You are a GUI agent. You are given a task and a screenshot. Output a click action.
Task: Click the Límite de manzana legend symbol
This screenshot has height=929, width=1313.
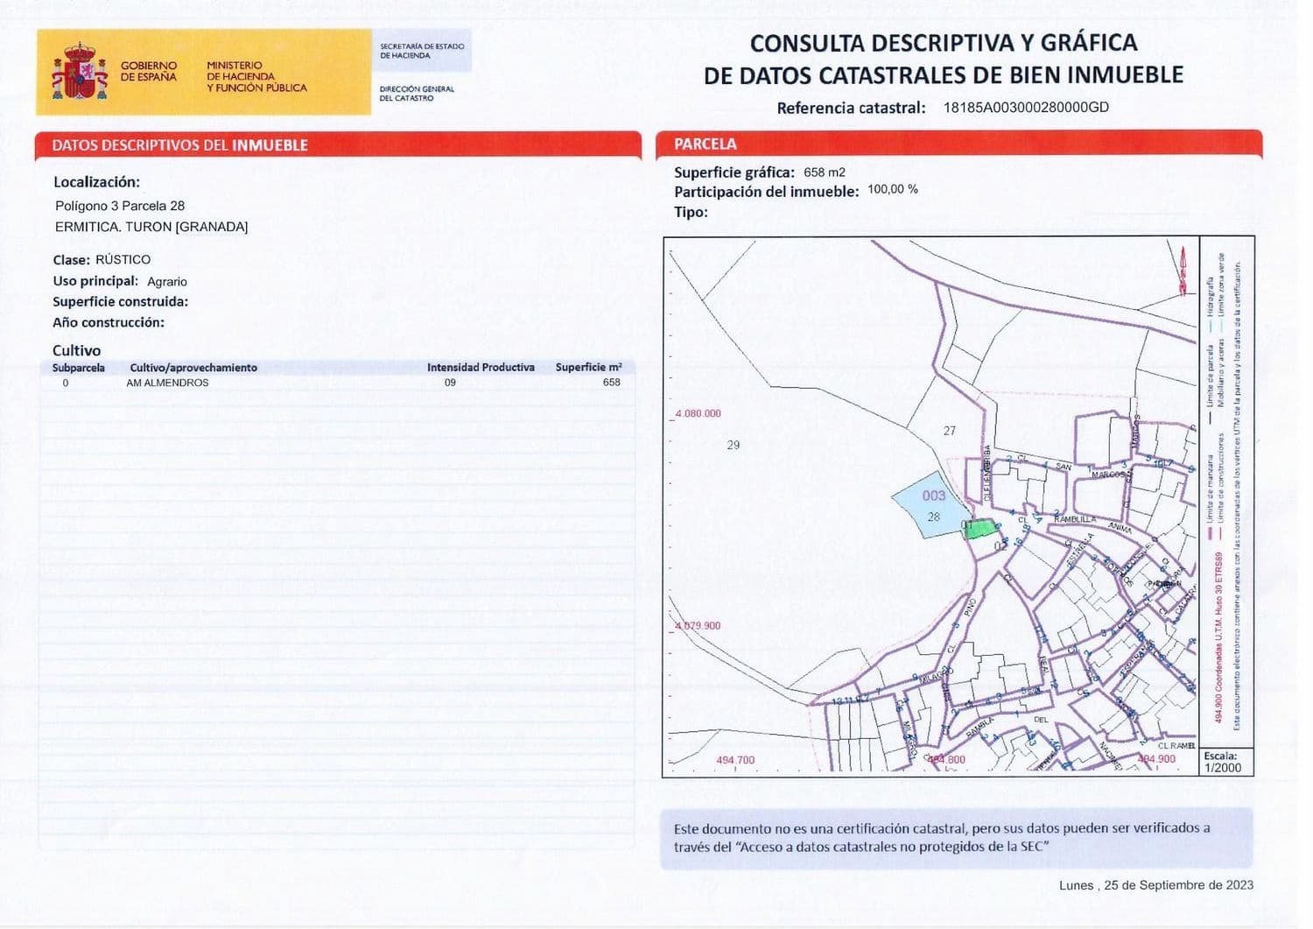pyautogui.click(x=1210, y=532)
